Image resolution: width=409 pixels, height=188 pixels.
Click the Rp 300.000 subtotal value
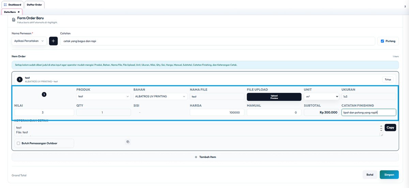tap(329, 113)
